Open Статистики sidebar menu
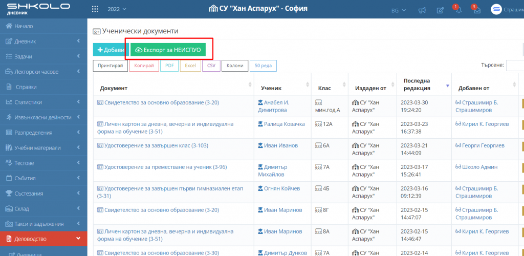The width and height of the screenshot is (524, 256). (43, 102)
